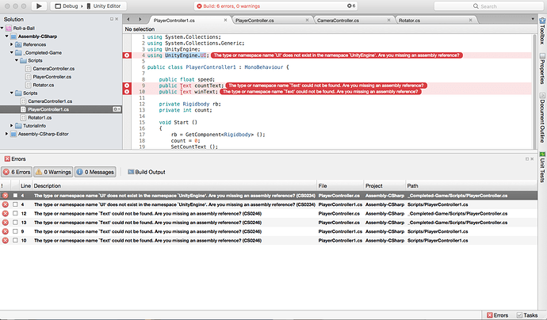Toggle the 0 Warnings filter
Screen dimensions: 547x320
coord(53,172)
